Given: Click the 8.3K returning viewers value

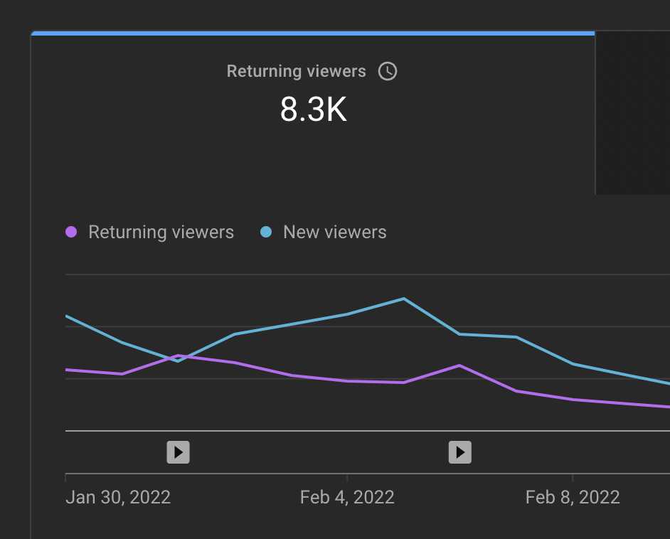Looking at the screenshot, I should 313,110.
